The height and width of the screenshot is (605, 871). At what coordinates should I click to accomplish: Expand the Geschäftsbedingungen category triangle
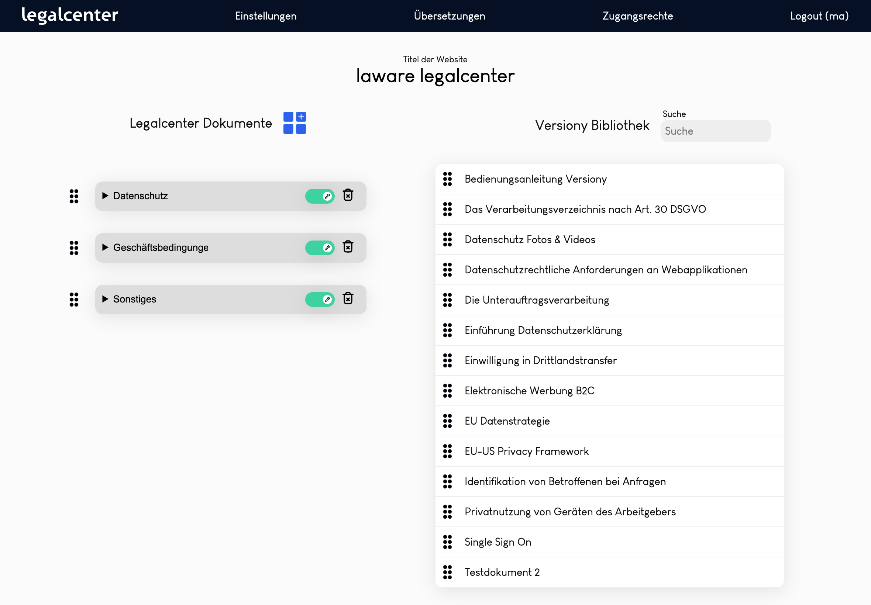[x=106, y=247]
